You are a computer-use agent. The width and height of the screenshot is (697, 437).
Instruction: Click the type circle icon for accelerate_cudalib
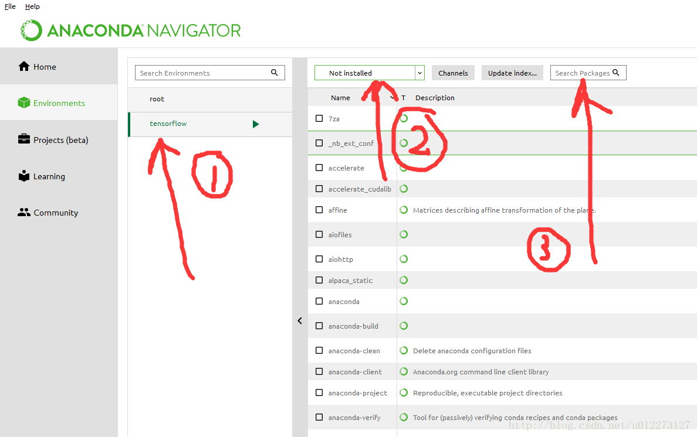(404, 189)
